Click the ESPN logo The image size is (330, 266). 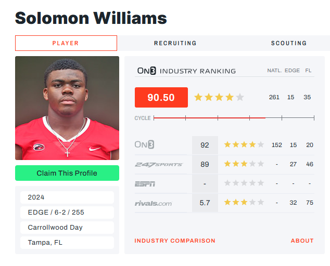coord(145,183)
